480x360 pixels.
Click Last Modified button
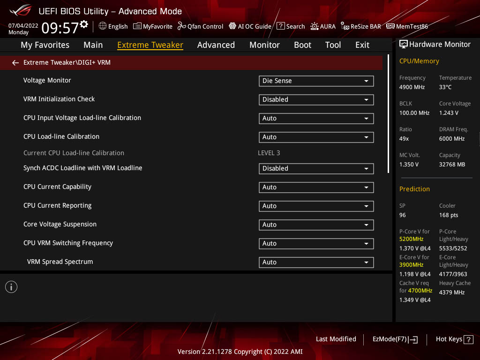tap(336, 339)
